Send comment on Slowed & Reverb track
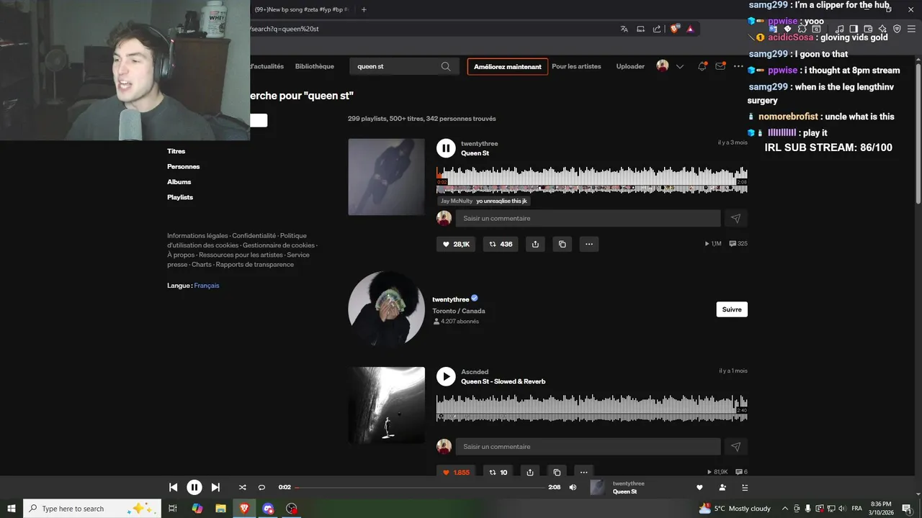The image size is (922, 518). [735, 447]
